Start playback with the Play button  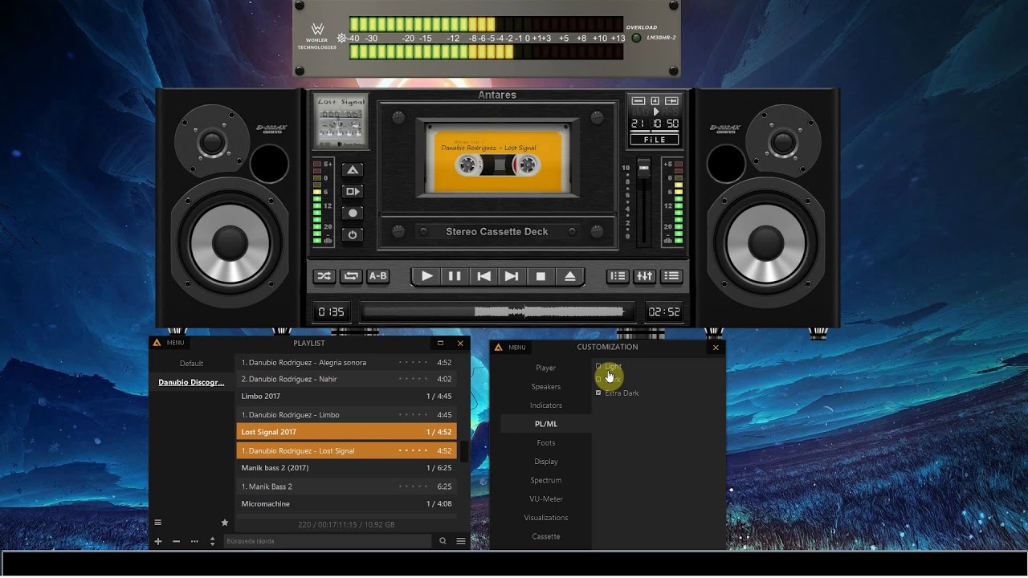(x=427, y=276)
